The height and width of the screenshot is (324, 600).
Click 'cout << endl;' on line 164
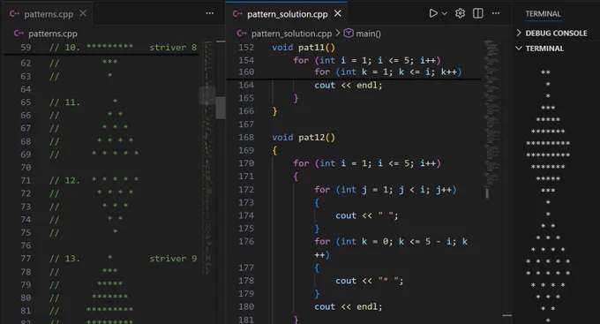click(349, 86)
